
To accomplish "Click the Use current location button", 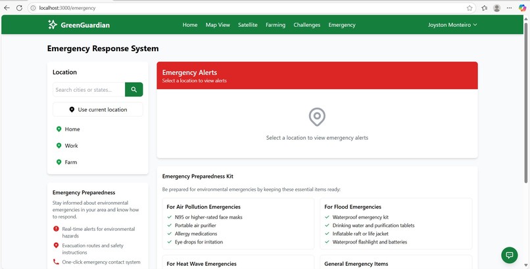I will 98,110.
